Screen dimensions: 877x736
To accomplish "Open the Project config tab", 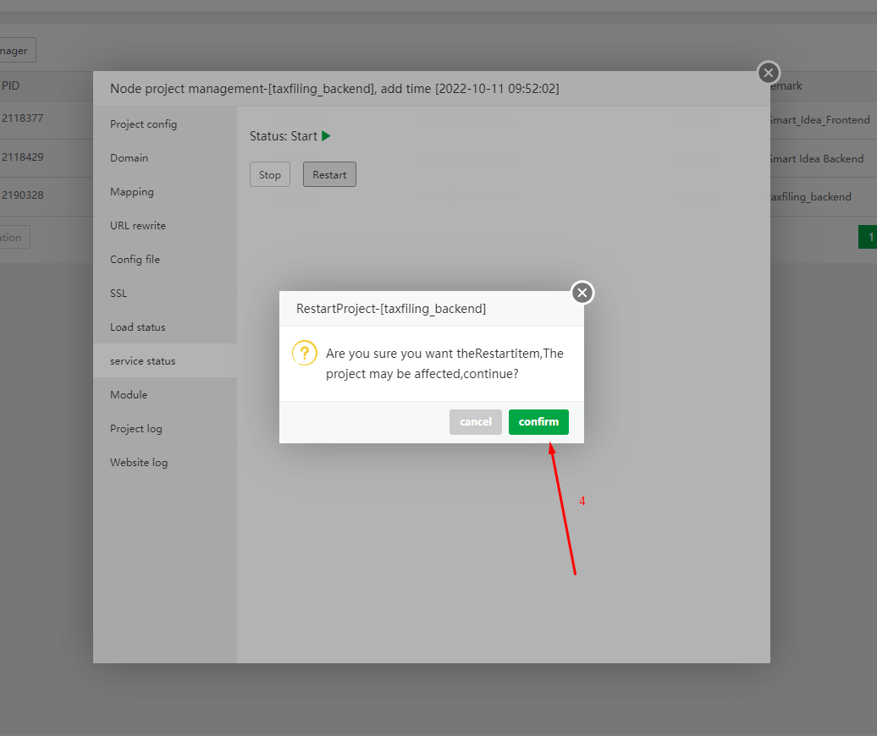I will click(165, 124).
